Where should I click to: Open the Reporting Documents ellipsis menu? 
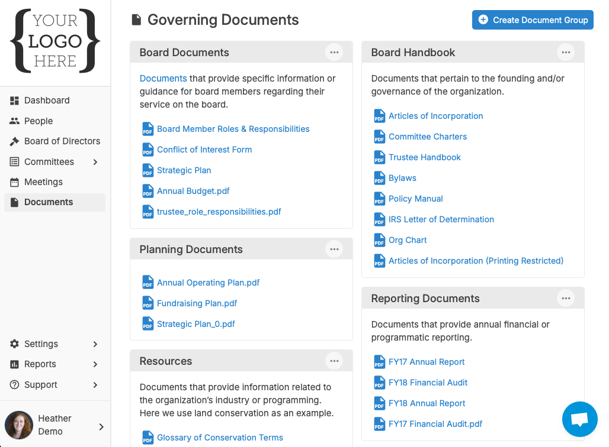click(566, 298)
